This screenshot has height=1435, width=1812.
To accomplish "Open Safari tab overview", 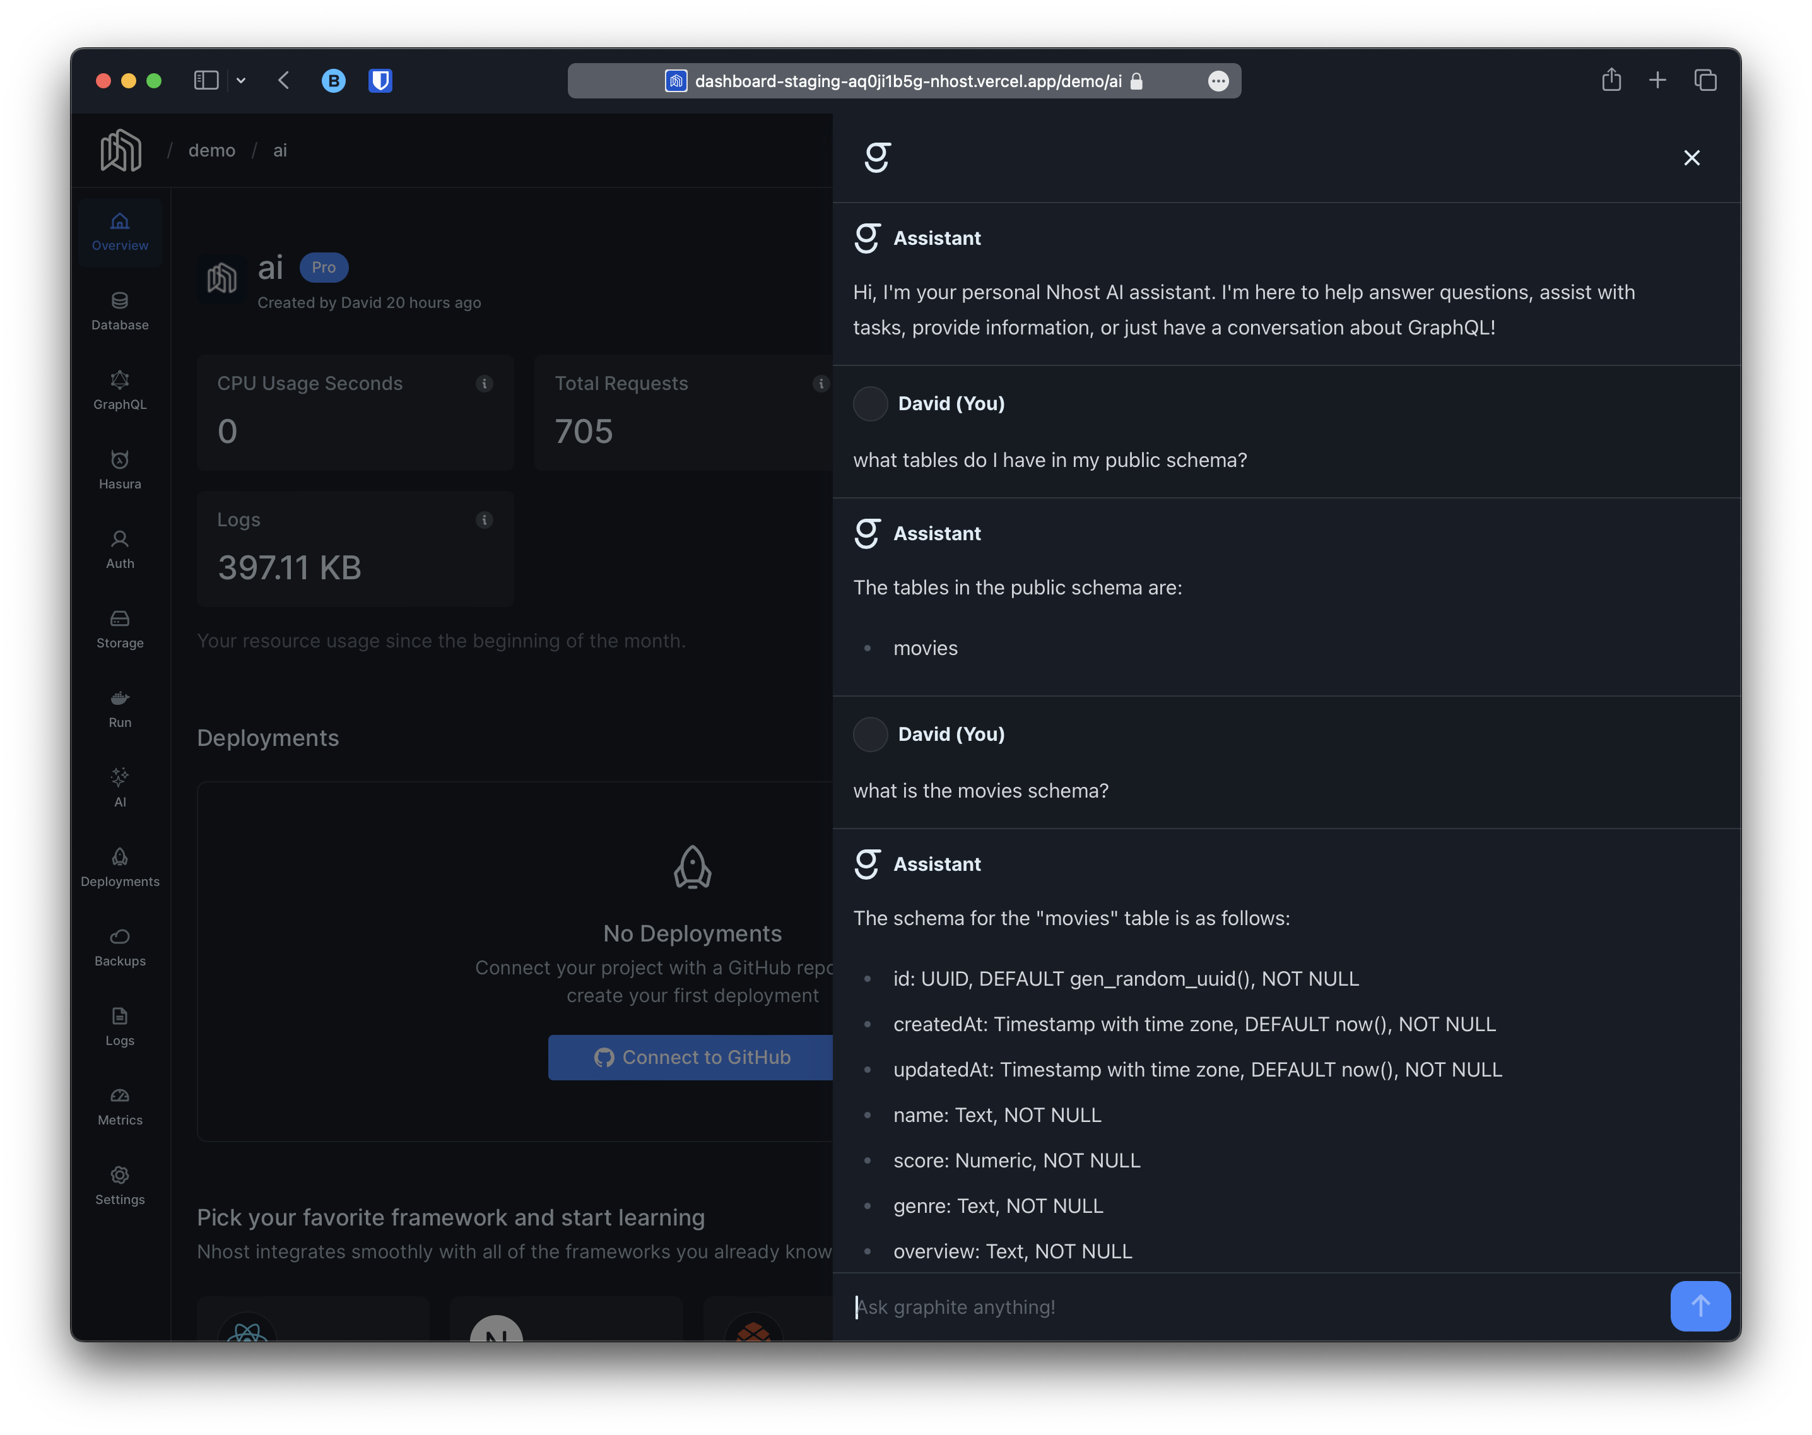I will pos(1705,81).
